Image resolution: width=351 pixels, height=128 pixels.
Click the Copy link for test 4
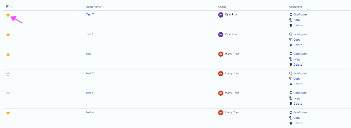[x=297, y=118]
